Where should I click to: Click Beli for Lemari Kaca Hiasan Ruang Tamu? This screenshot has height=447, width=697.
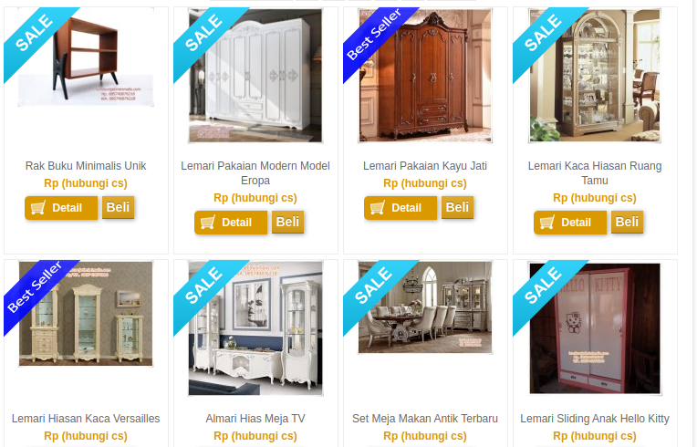[x=628, y=222]
